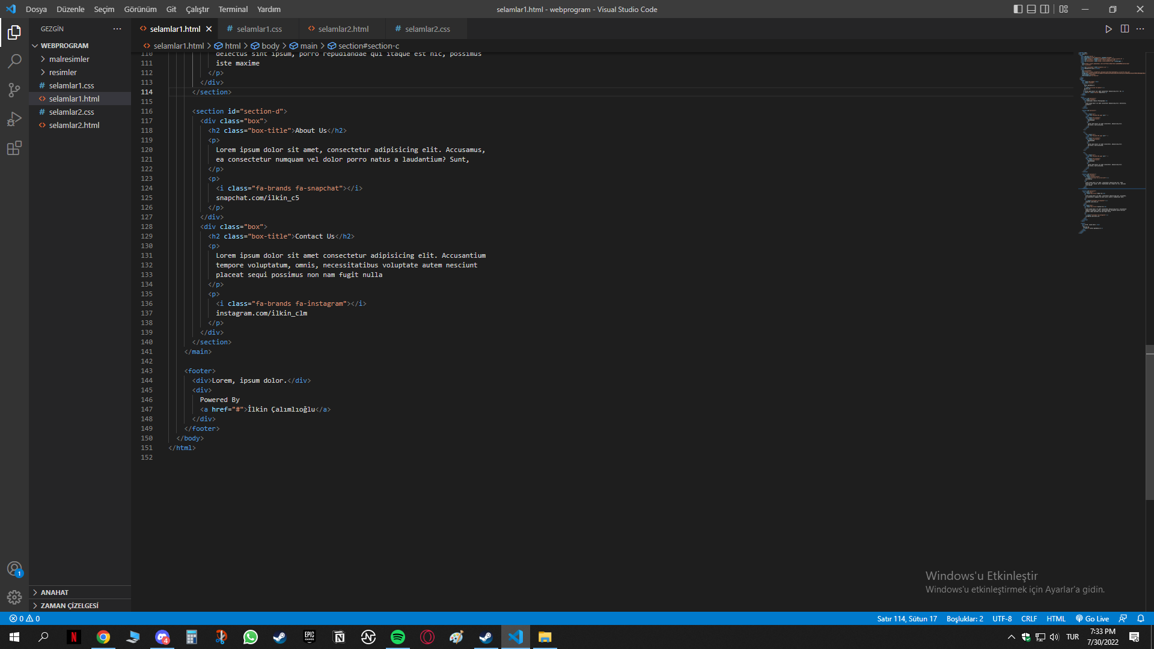Open Explorer panel More Actions ellipsis
Viewport: 1154px width, 649px height.
pyautogui.click(x=117, y=29)
